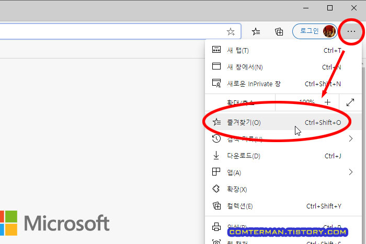The image size is (366, 244).
Task: Click the apps grid icon in menu
Action: (216, 172)
